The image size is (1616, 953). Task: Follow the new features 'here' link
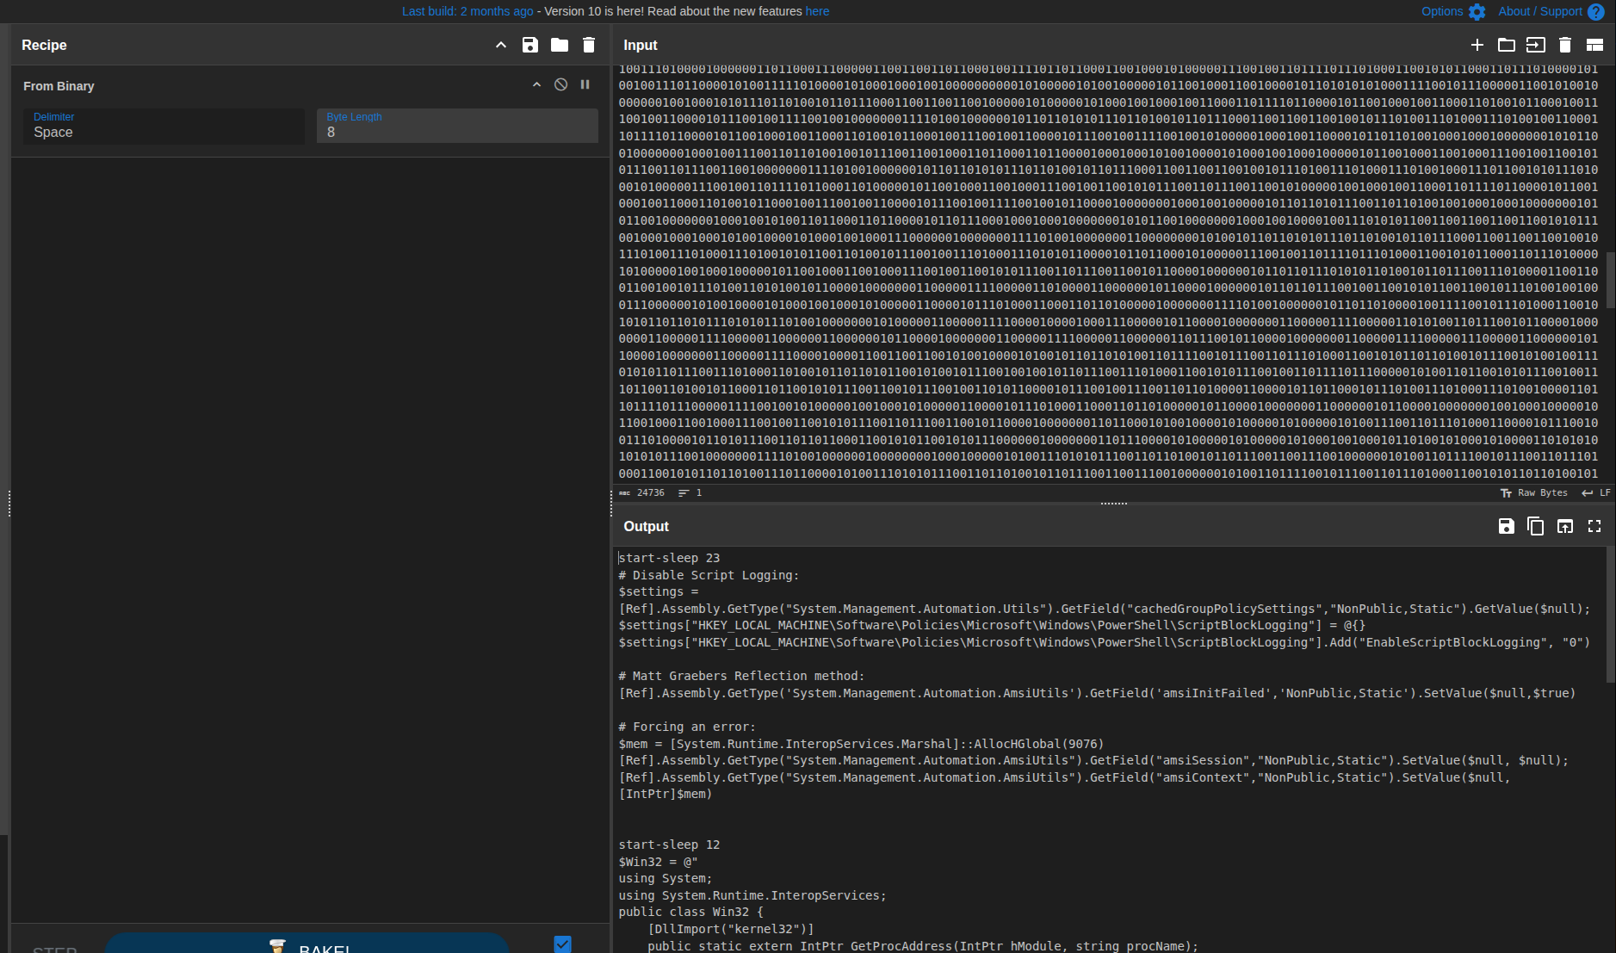815,11
